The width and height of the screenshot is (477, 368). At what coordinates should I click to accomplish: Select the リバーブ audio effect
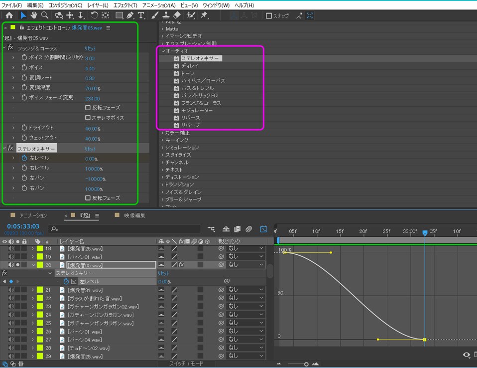[x=190, y=125]
